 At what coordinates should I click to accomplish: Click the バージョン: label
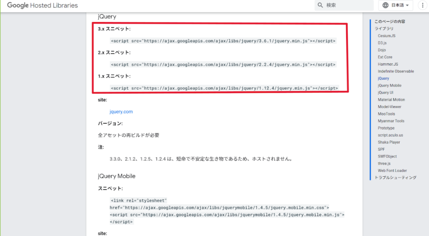[x=110, y=124]
